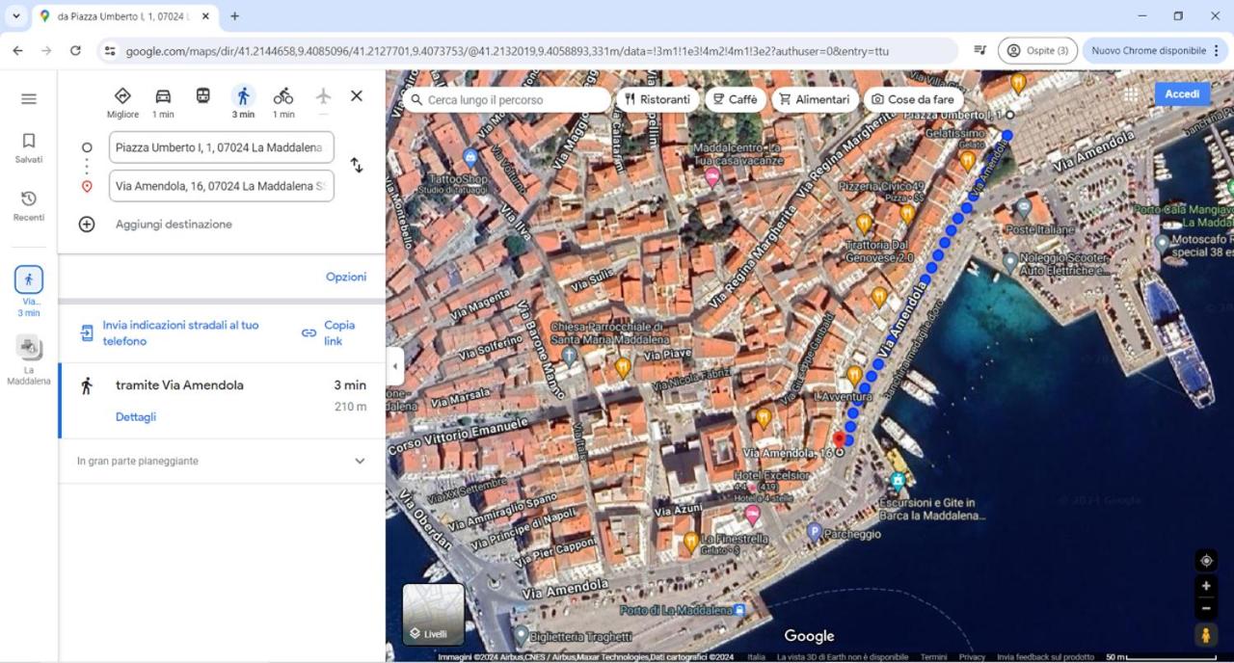
Task: Open Recenti history in sidebar
Action: point(29,205)
